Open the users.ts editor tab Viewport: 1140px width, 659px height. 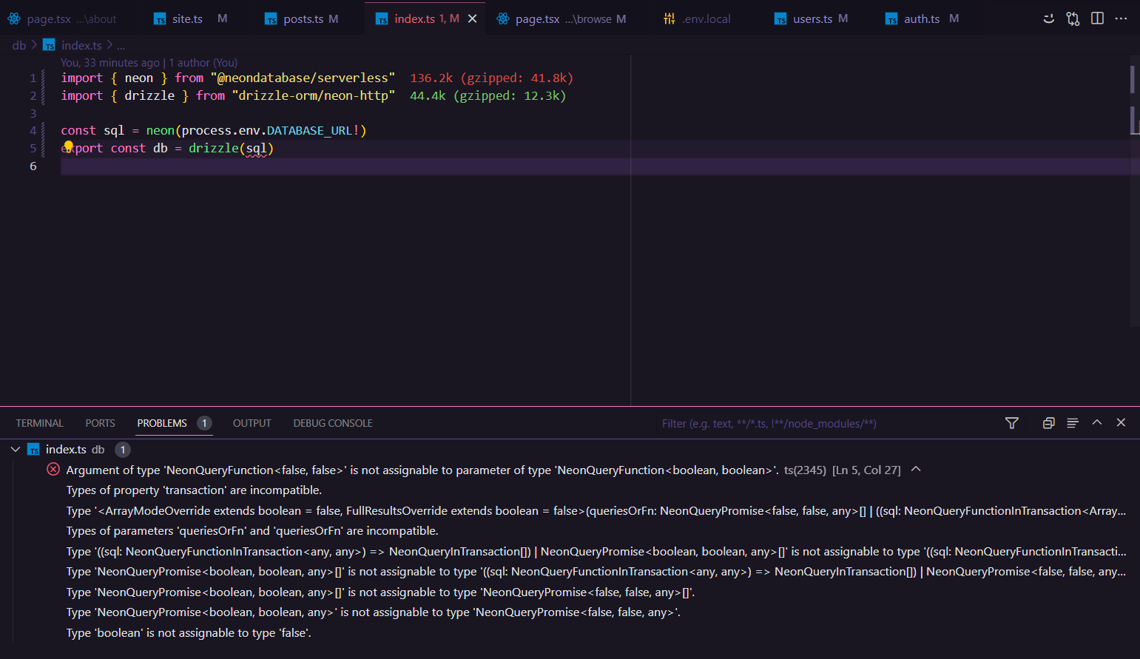point(812,19)
